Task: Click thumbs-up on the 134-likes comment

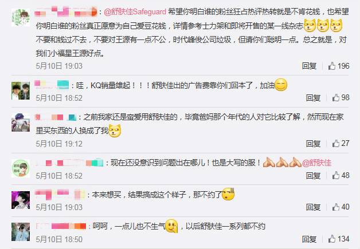Action: [x=332, y=239]
